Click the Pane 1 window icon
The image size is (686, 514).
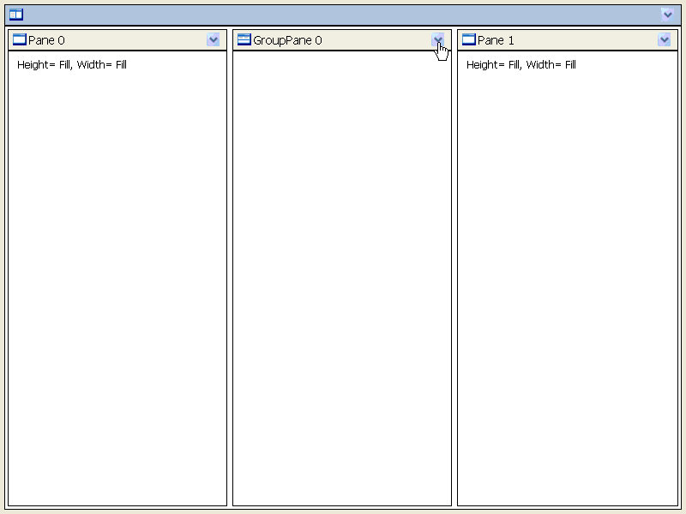coord(468,40)
